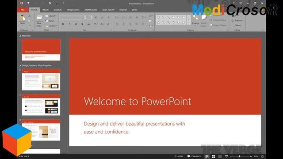Viewport: 283px width, 159px height.
Task: Open the Layout dropdown
Action: [51, 16]
